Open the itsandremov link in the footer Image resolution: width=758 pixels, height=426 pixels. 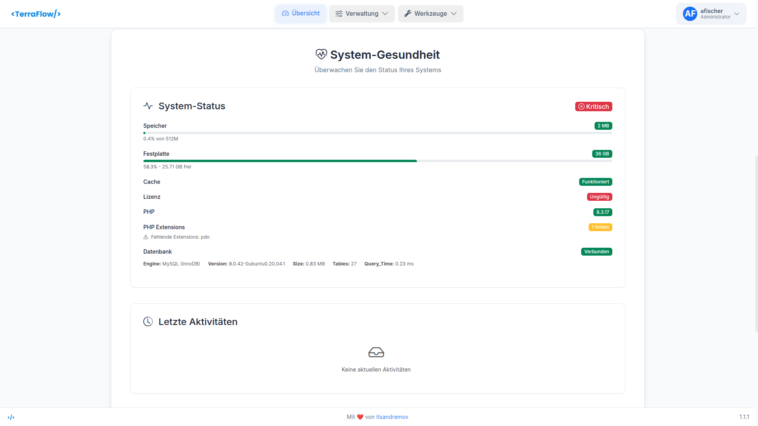point(392,417)
